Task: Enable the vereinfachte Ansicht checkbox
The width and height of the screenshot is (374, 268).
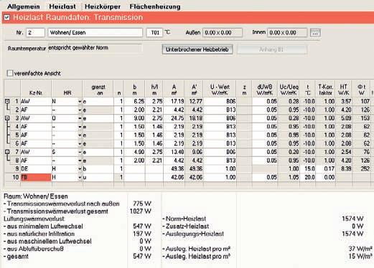Action: pyautogui.click(x=10, y=73)
